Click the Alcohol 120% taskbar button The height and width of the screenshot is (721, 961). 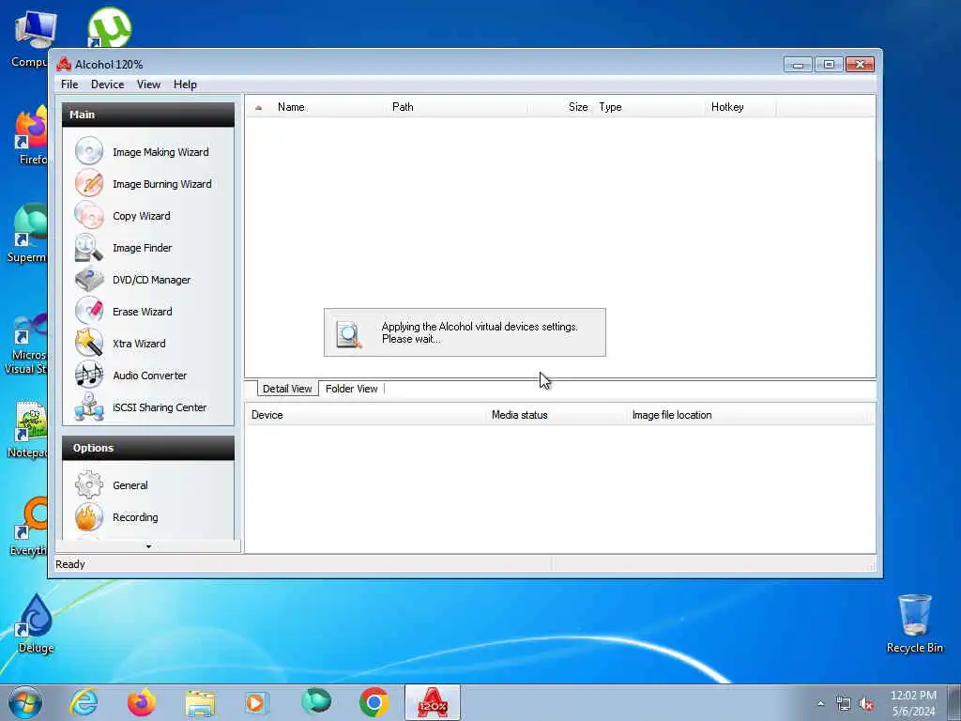tap(432, 702)
